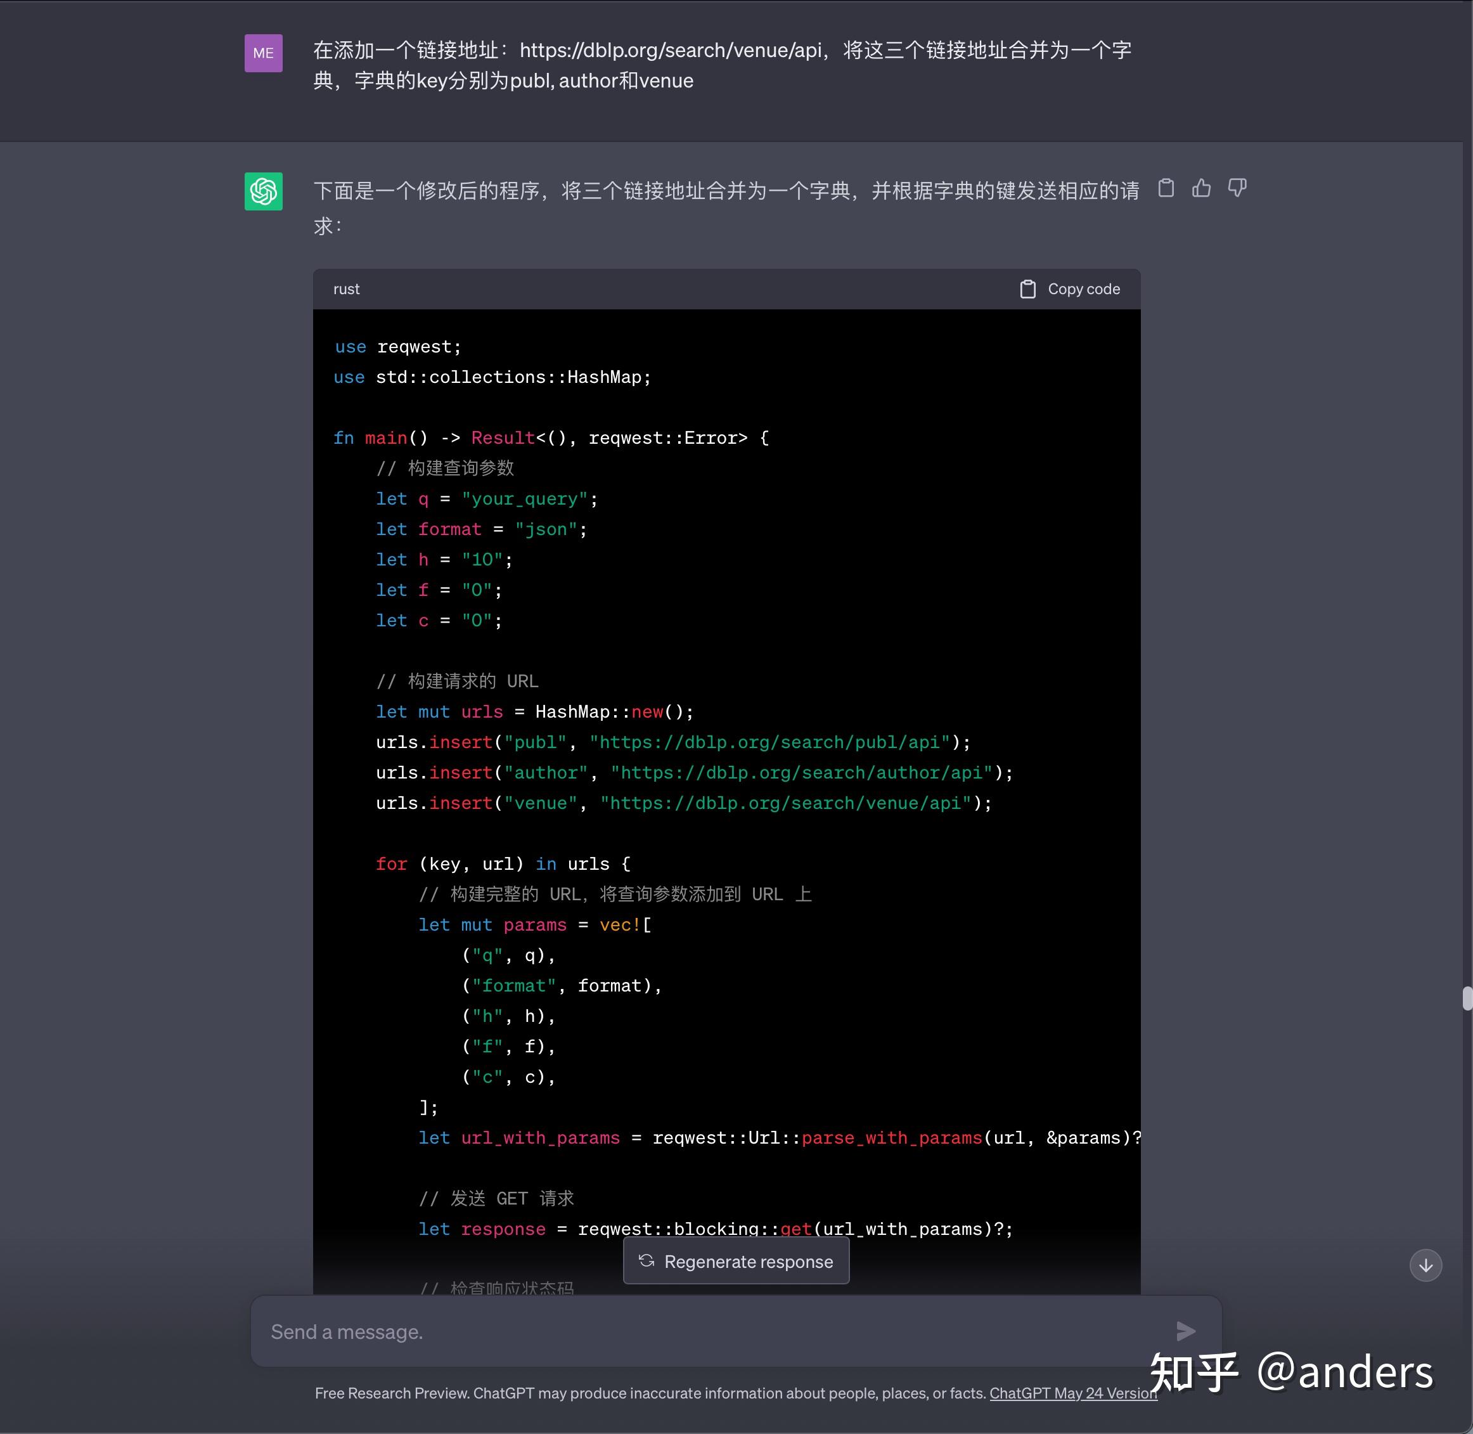Click the 'let c = "0"' line
Screen dimensions: 1473x1434
[x=439, y=621]
